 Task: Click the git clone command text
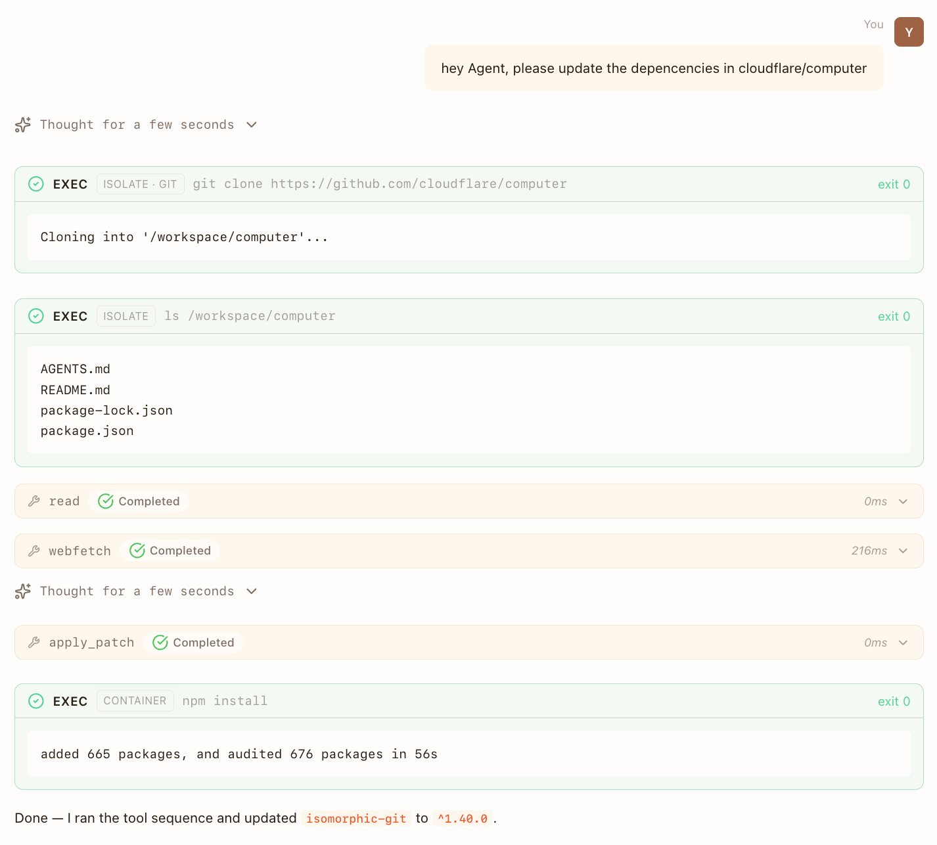380,184
